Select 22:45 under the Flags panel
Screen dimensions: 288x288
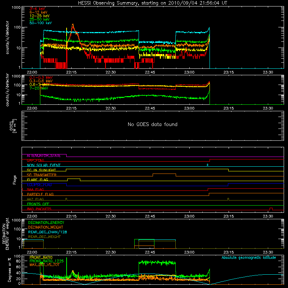pos(150,216)
